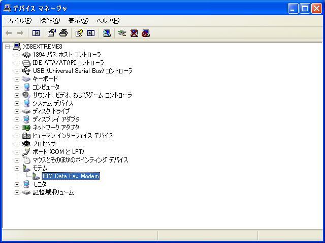This screenshot has width=325, height=243.
Task: Open the Properties toolbar icon
Action: [52, 33]
